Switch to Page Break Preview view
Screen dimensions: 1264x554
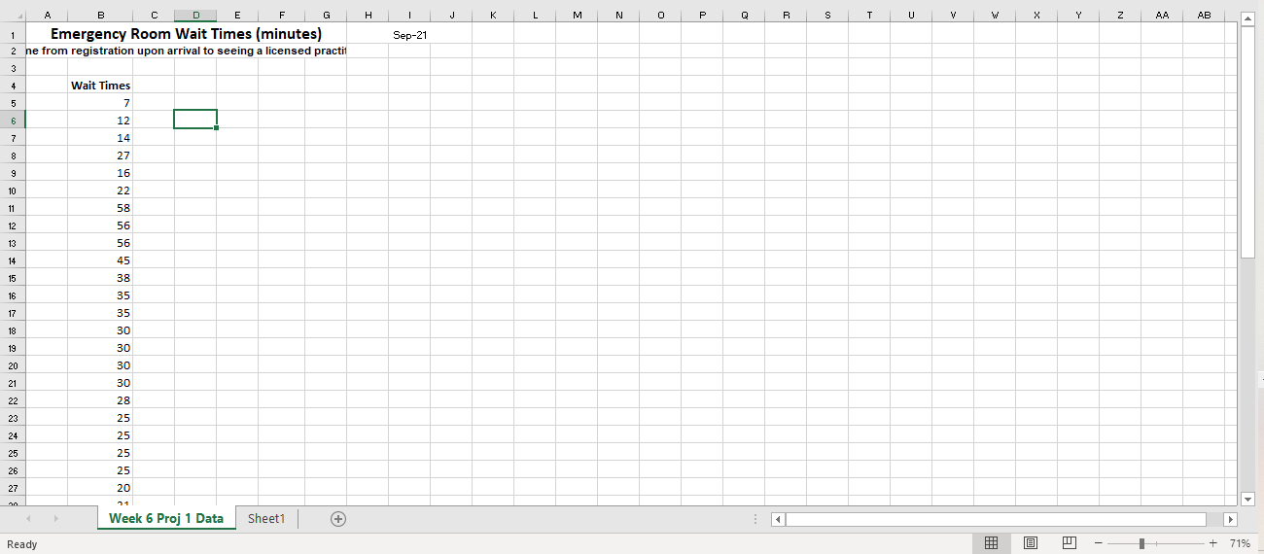tap(1070, 543)
